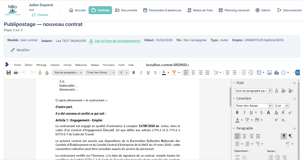Go to Documents in the top navigation
The width and height of the screenshot is (303, 161).
(126, 10)
